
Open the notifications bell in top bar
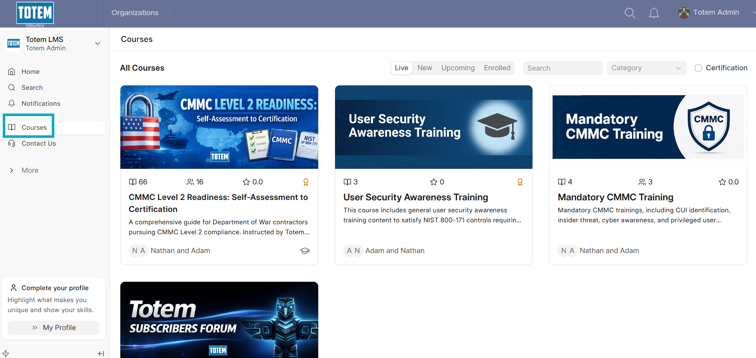654,13
